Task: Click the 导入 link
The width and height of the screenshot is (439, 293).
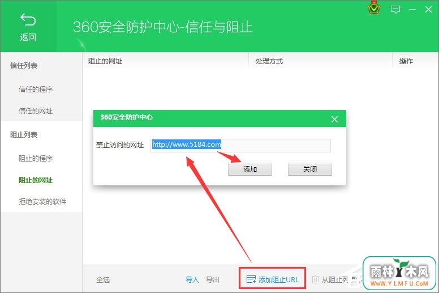Action: tap(192, 279)
